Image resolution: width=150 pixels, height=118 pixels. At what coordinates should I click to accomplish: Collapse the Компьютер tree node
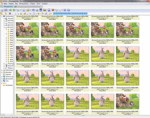point(2,16)
